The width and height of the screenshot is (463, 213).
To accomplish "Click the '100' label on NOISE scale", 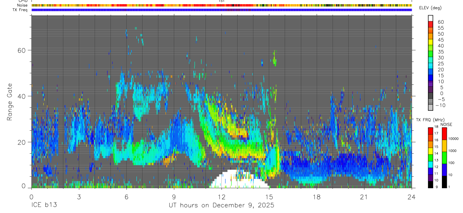I will (x=451, y=163).
